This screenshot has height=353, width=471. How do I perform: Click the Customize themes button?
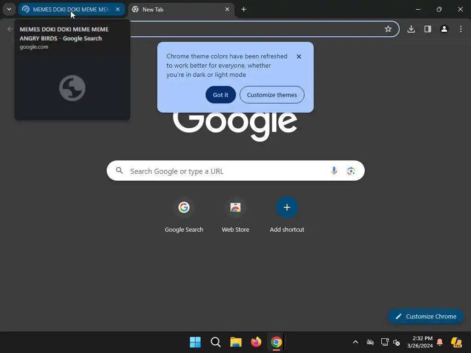tap(272, 95)
